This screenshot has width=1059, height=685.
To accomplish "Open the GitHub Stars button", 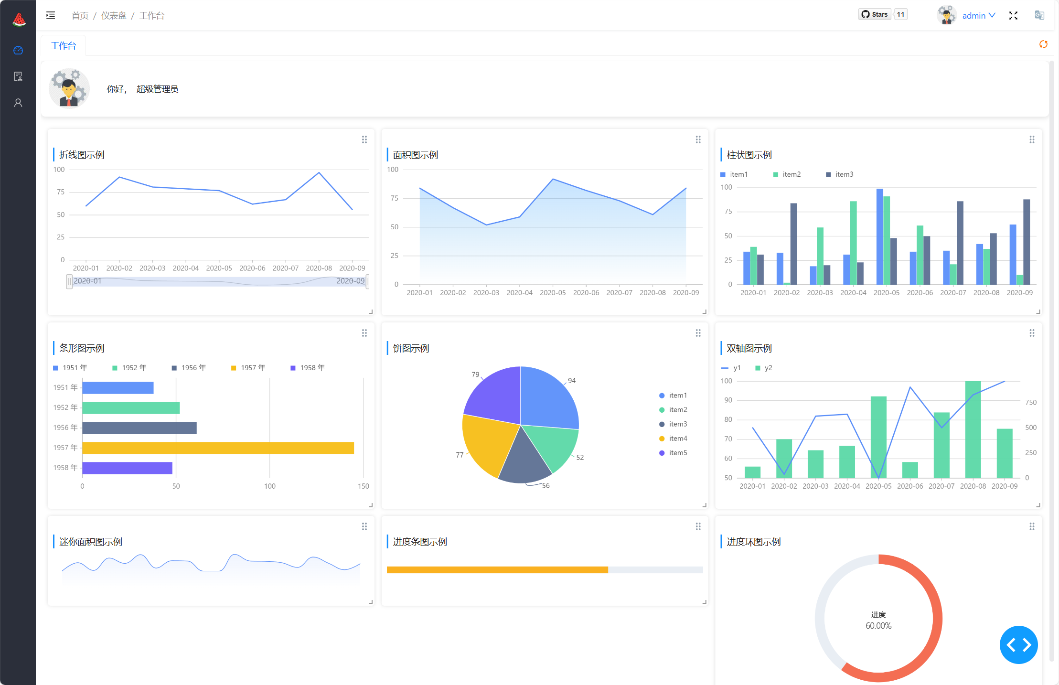I will (875, 14).
